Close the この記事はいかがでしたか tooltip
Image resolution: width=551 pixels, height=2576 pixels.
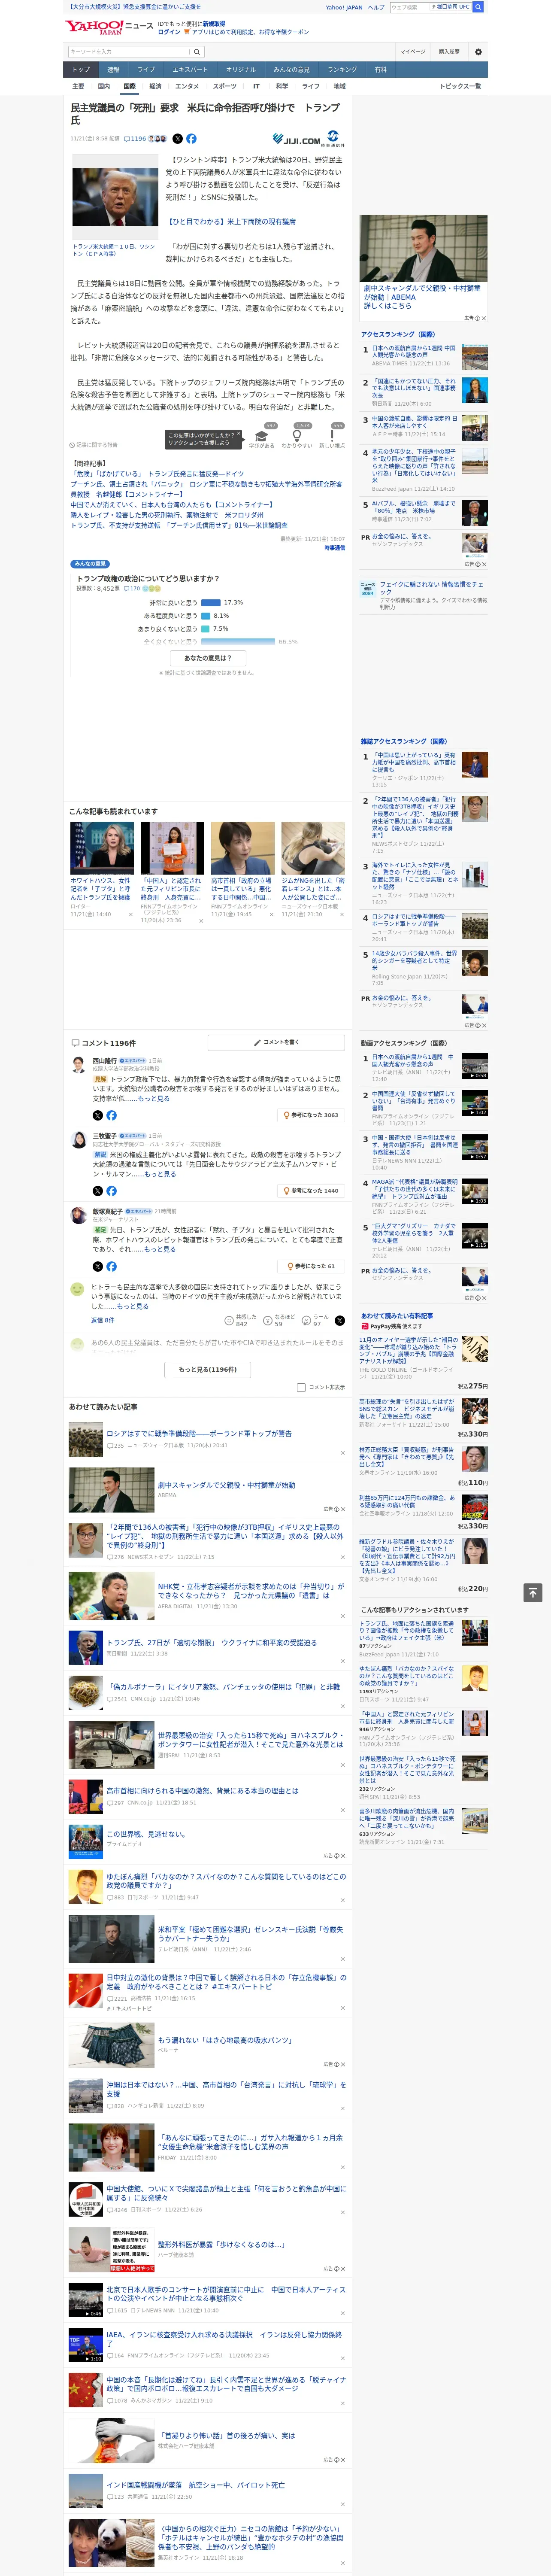[x=238, y=435]
